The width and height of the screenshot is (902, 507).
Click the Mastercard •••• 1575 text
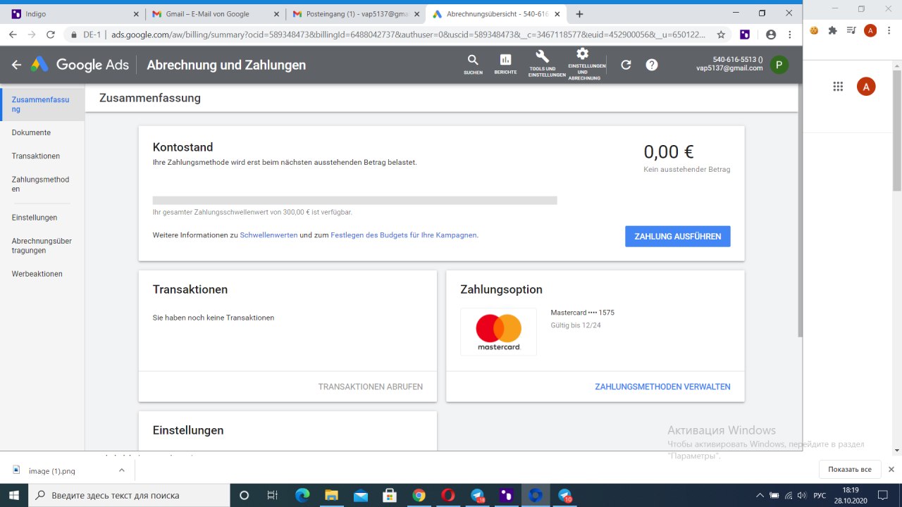tap(582, 313)
